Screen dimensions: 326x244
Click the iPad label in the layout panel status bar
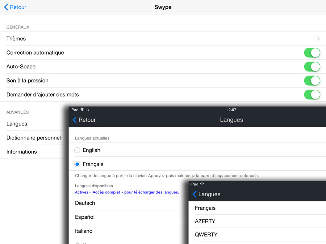(x=194, y=184)
